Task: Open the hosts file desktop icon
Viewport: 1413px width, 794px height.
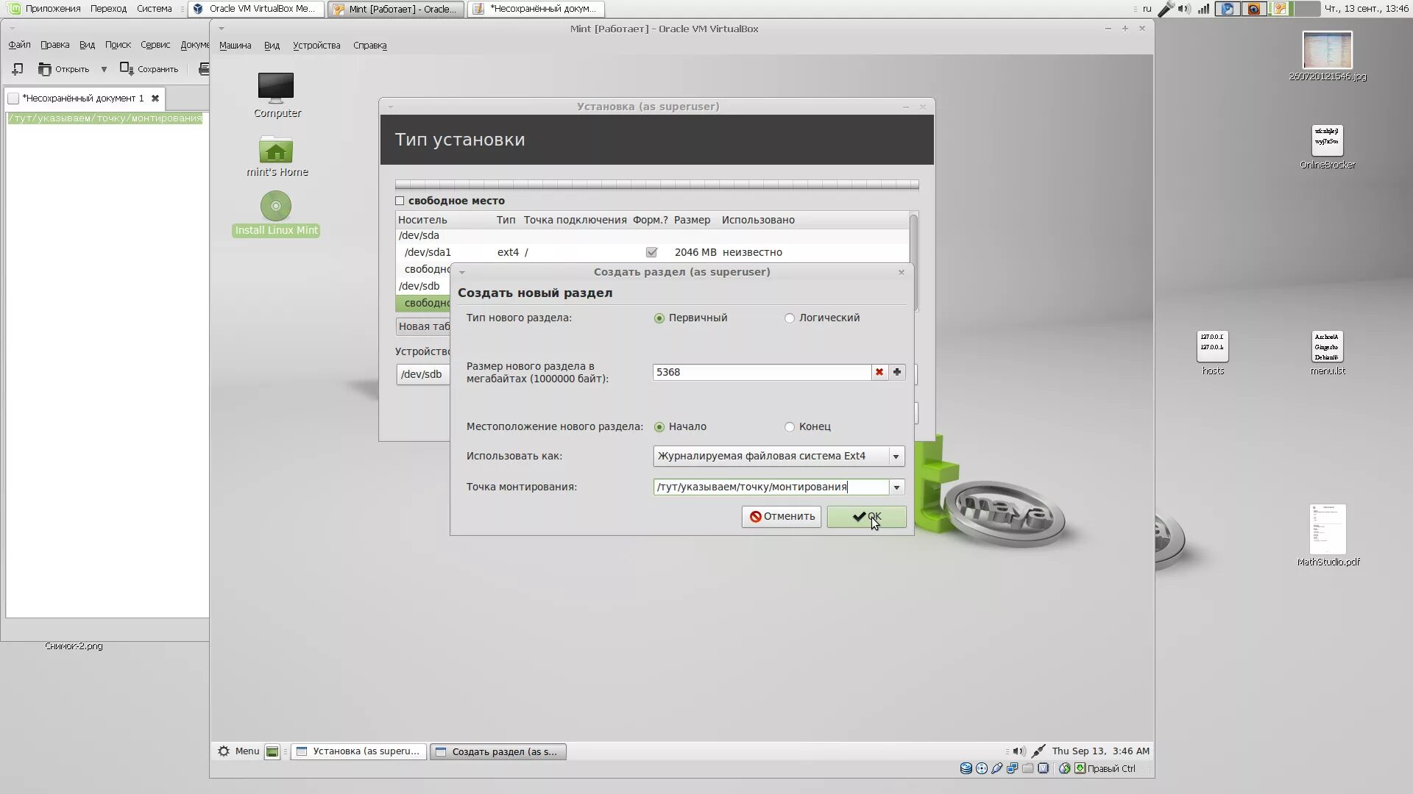Action: [x=1212, y=346]
